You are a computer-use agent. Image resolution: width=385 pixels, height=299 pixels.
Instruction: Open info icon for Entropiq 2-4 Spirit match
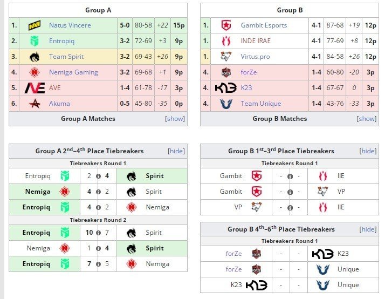point(98,176)
